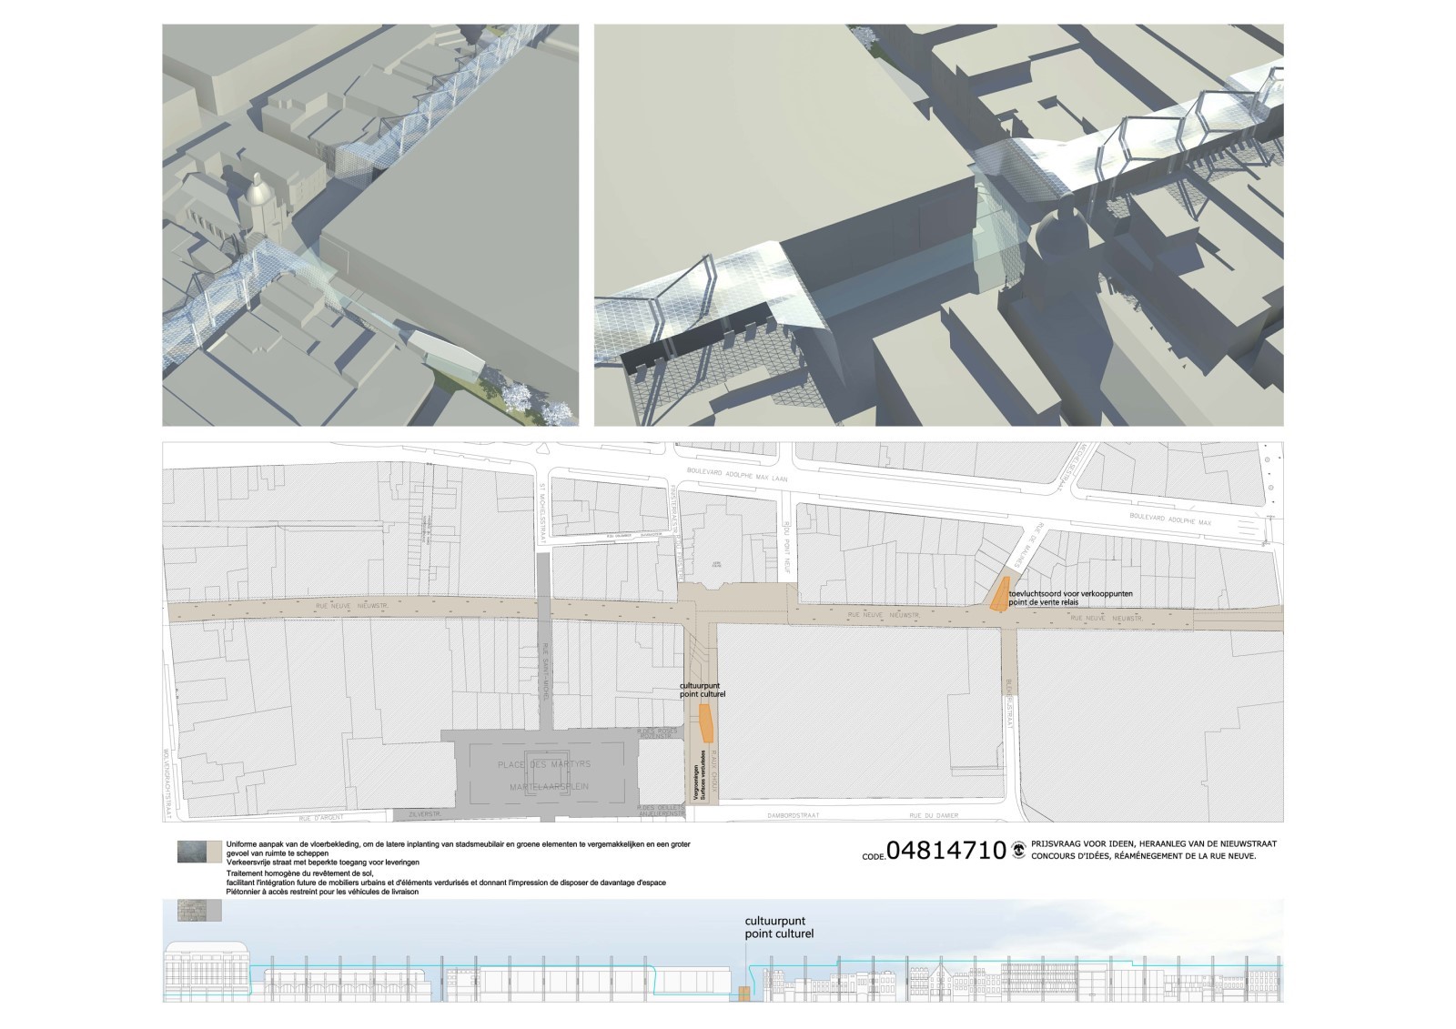This screenshot has width=1456, height=1029.
Task: Click the Concours d'idées title line
Action: tap(1144, 857)
